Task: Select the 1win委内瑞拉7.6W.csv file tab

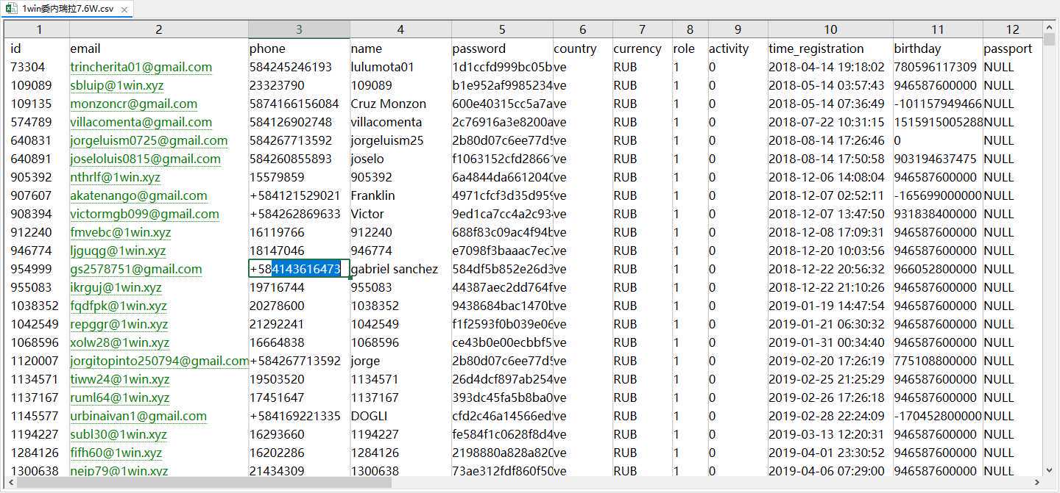Action: (66, 10)
